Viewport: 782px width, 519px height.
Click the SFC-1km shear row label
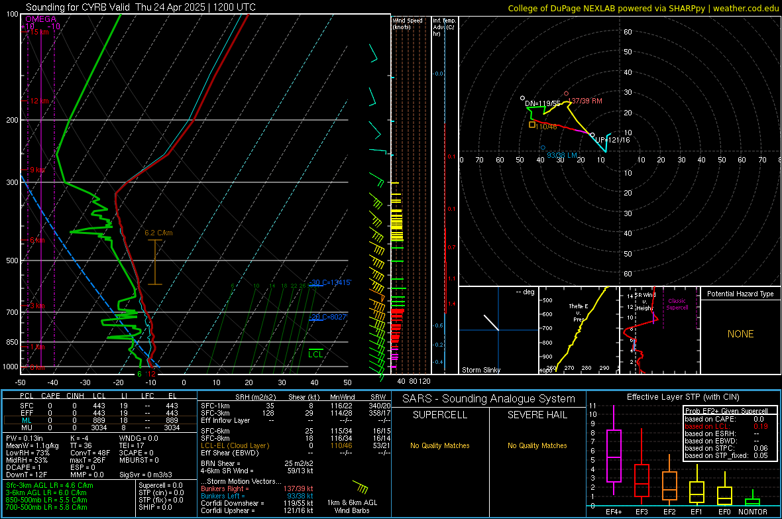pos(215,406)
